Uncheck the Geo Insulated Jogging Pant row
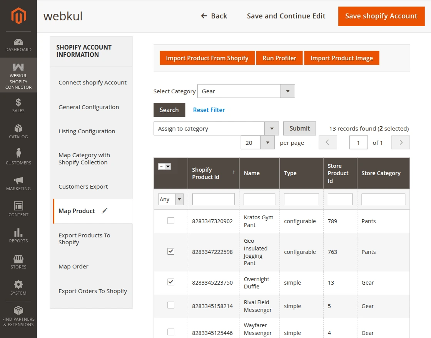This screenshot has width=431, height=338. [x=171, y=251]
